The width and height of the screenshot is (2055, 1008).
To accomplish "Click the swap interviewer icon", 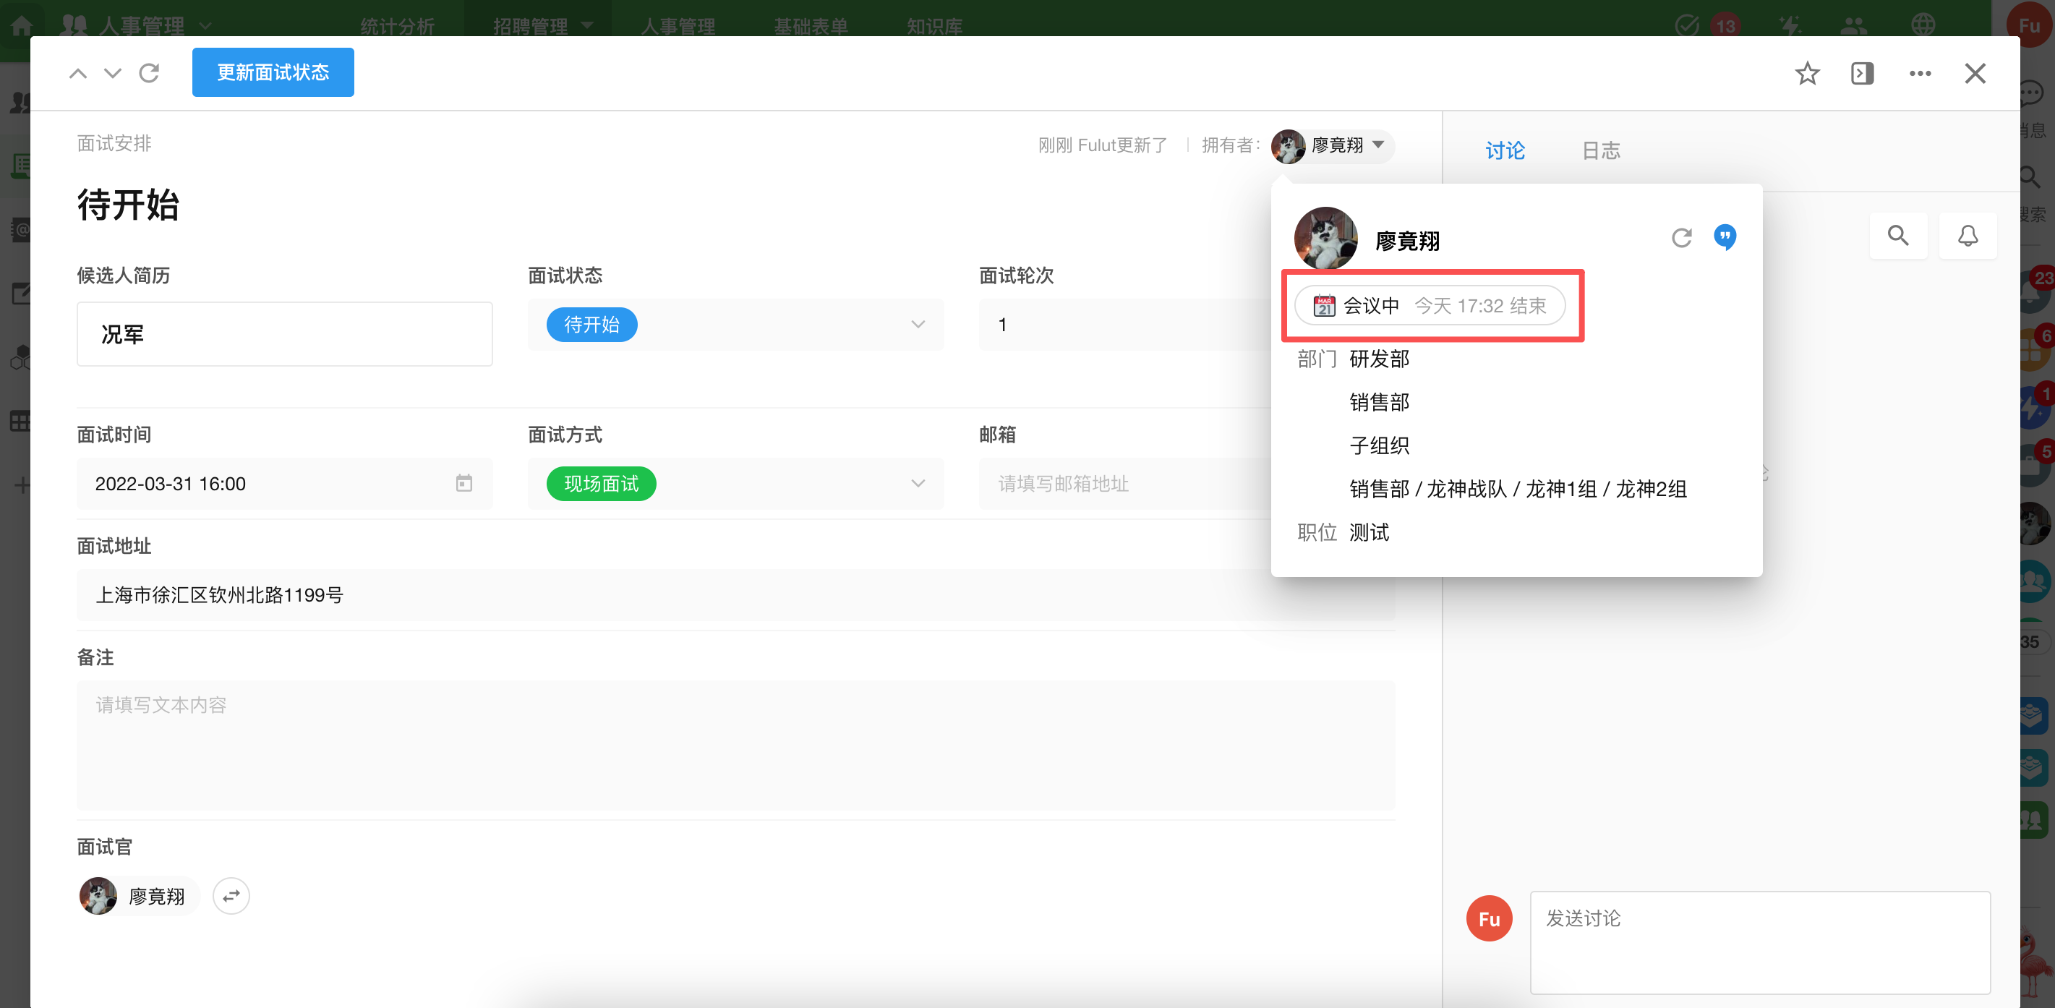I will click(x=231, y=897).
